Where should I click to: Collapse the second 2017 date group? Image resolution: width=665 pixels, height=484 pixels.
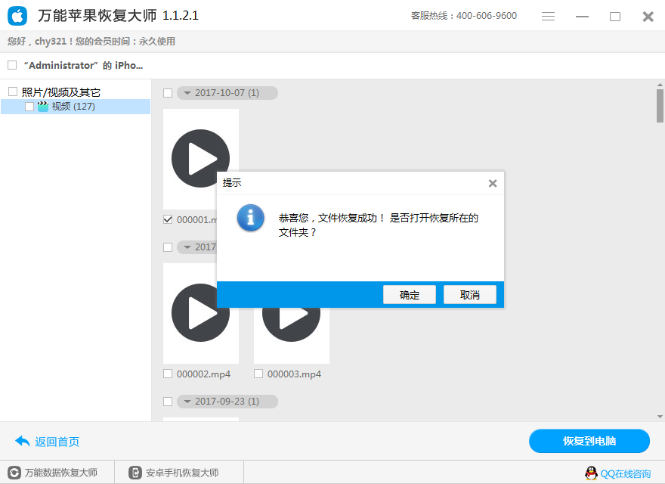tap(187, 247)
